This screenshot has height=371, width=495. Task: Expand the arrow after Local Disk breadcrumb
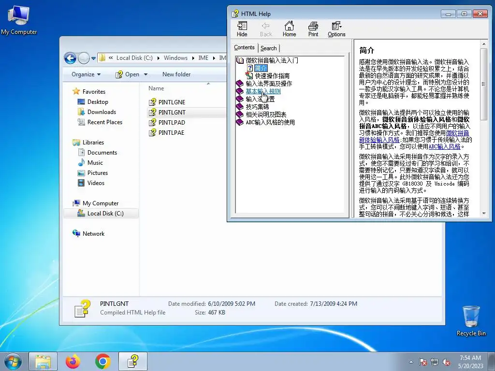click(x=158, y=58)
